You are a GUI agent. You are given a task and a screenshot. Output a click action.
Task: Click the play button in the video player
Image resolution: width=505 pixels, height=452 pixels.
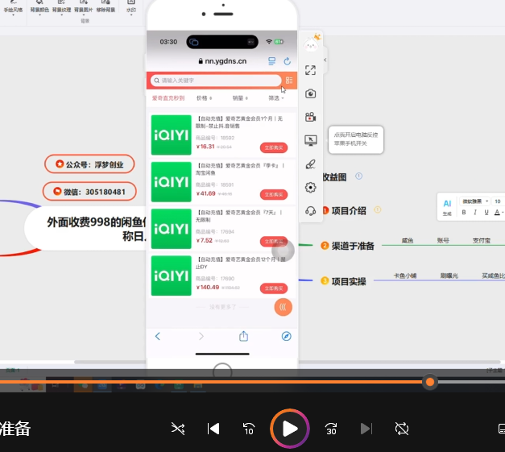tap(290, 429)
